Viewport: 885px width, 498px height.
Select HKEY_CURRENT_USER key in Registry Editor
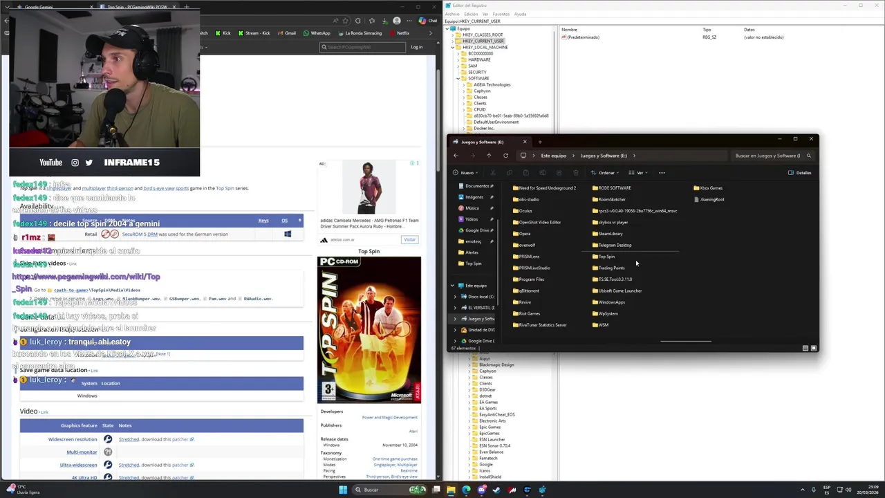[x=479, y=41]
